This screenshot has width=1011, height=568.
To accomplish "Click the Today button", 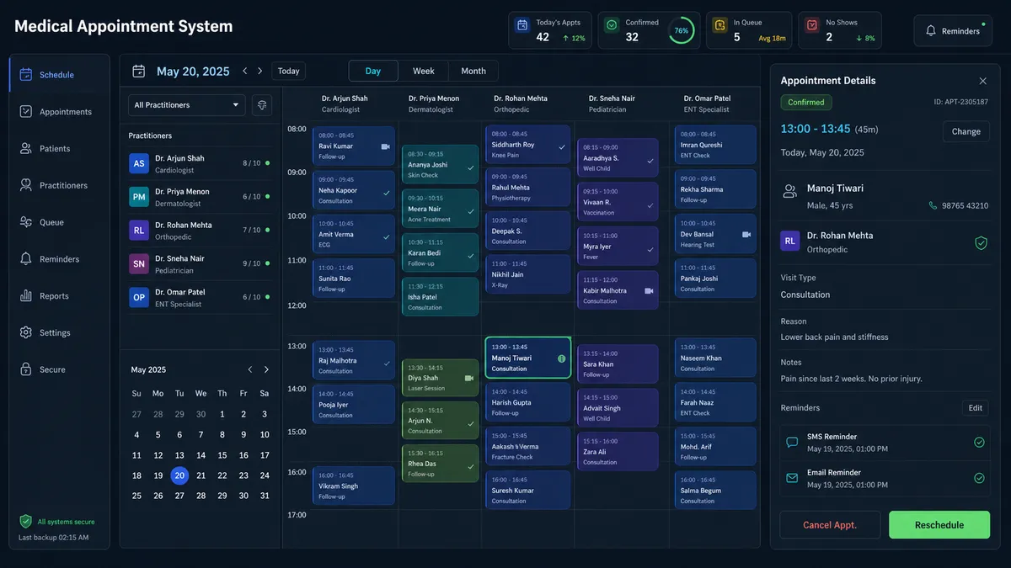I will click(x=289, y=72).
